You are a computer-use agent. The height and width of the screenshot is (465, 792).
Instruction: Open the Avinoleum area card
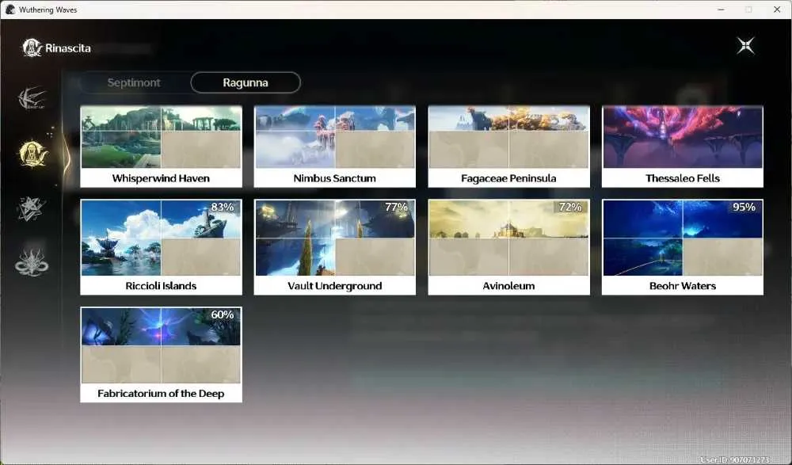click(x=508, y=247)
